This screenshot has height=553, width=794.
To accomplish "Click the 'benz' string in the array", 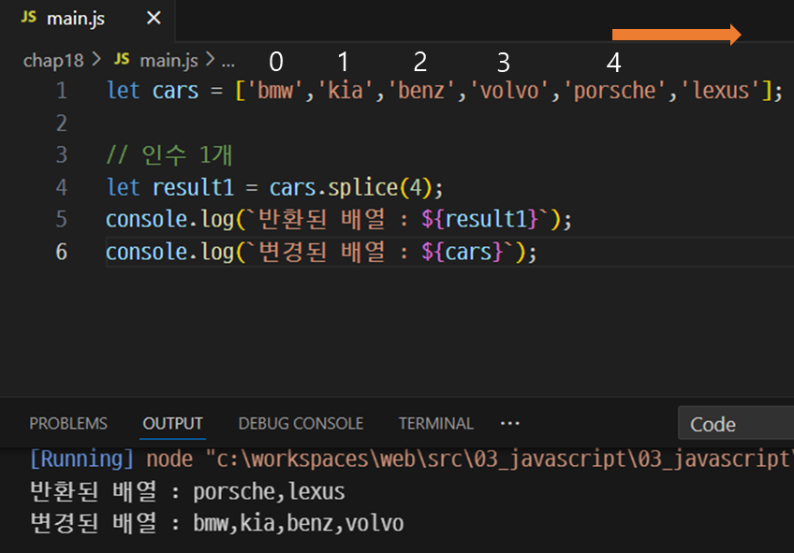I will click(x=420, y=91).
